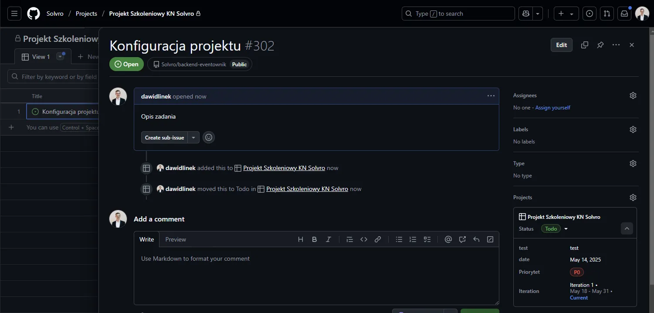Expand the Create sub-issue dropdown arrow
654x313 pixels.
click(193, 137)
